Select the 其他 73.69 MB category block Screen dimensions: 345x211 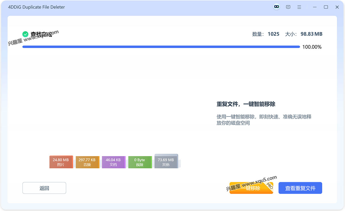(166, 161)
